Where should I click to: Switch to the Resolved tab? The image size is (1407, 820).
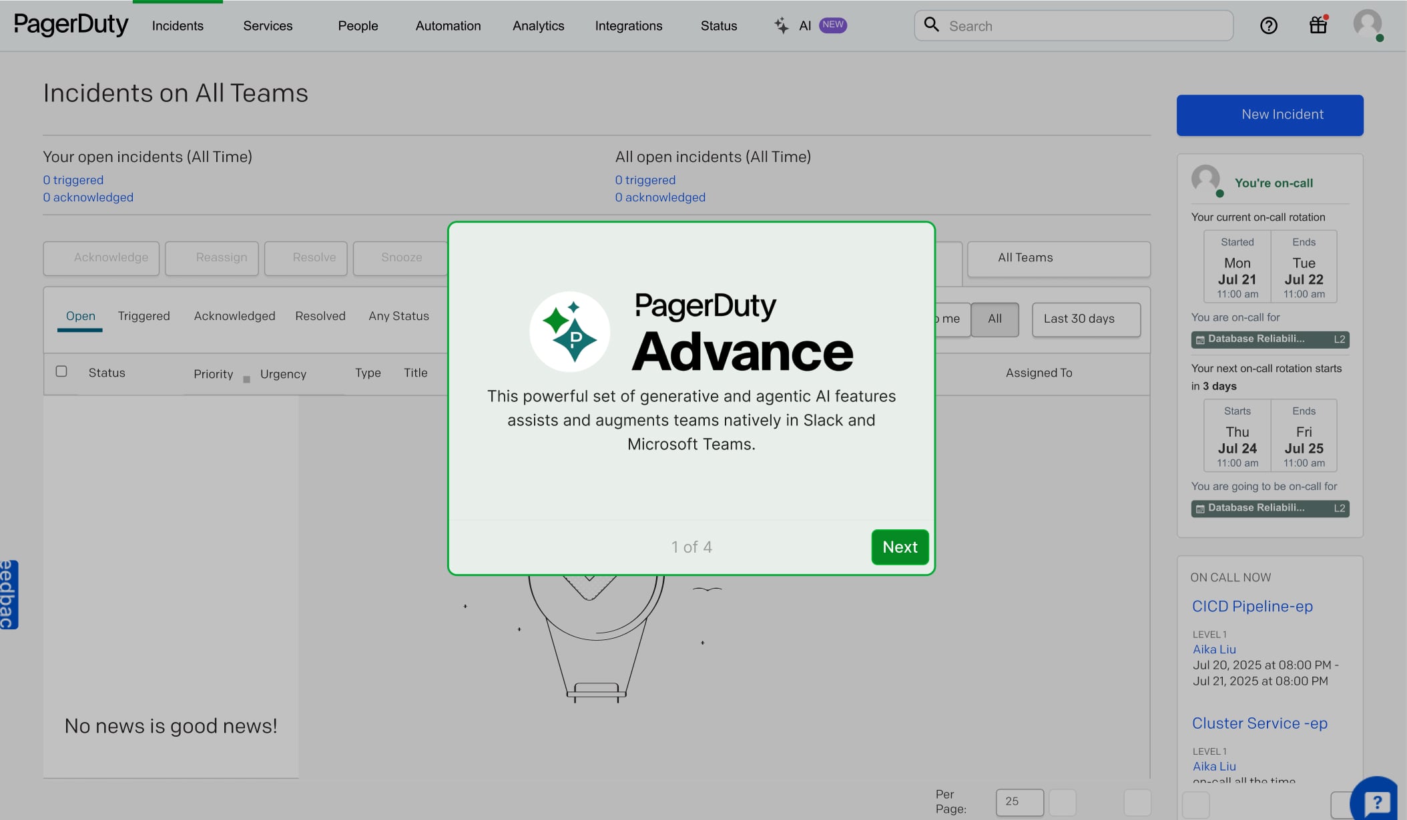320,316
